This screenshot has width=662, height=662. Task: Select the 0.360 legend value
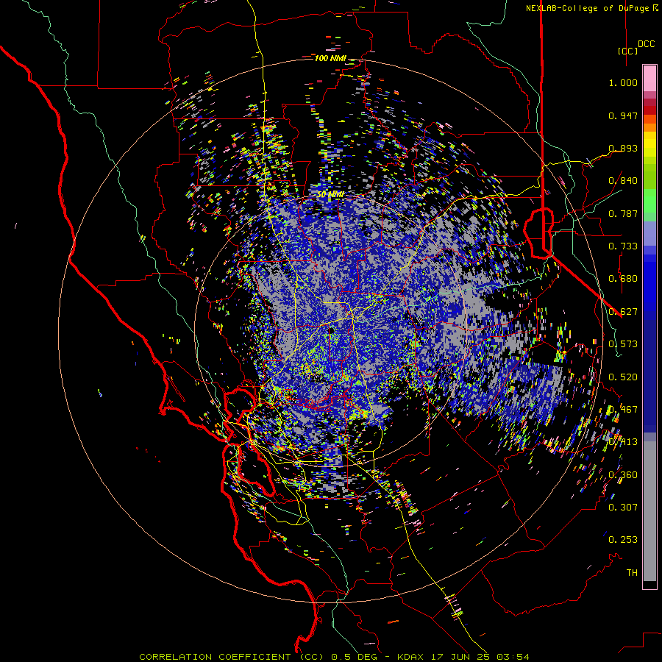click(623, 475)
